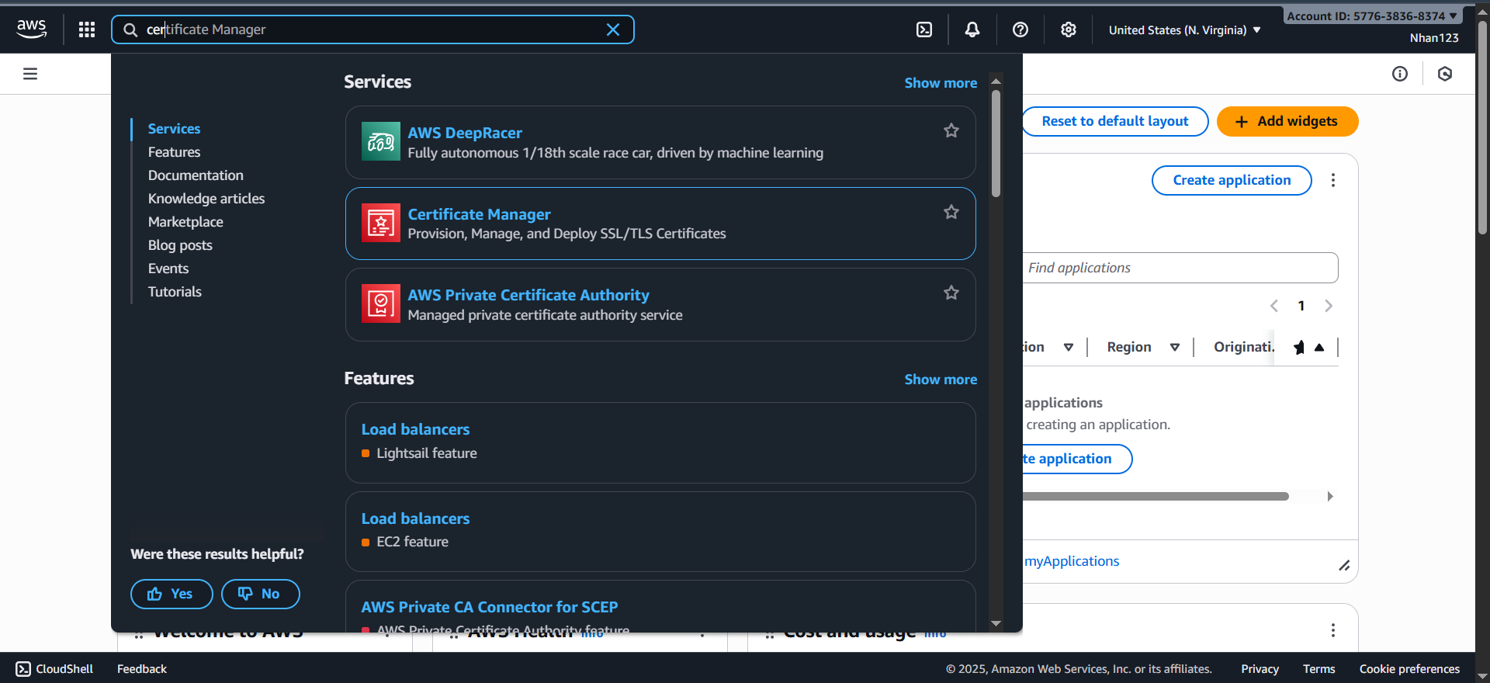The height and width of the screenshot is (683, 1490).
Task: Open settings gear icon in top bar
Action: click(1069, 29)
